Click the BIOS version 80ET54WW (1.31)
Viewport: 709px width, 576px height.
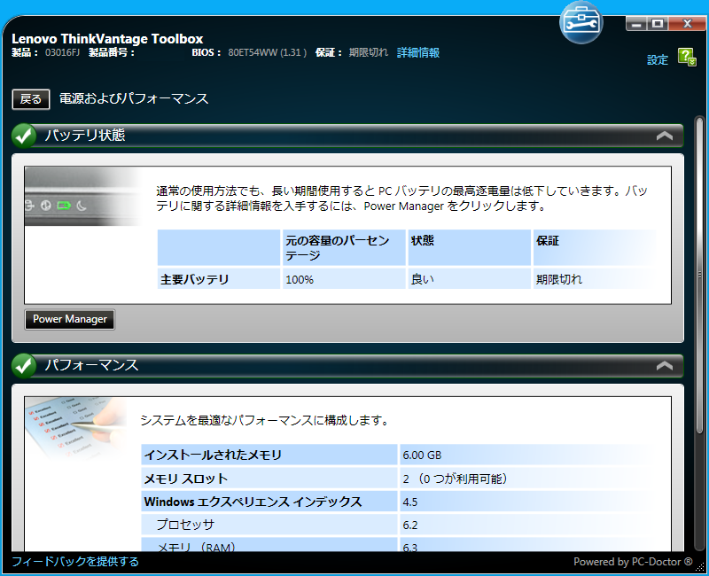point(268,52)
